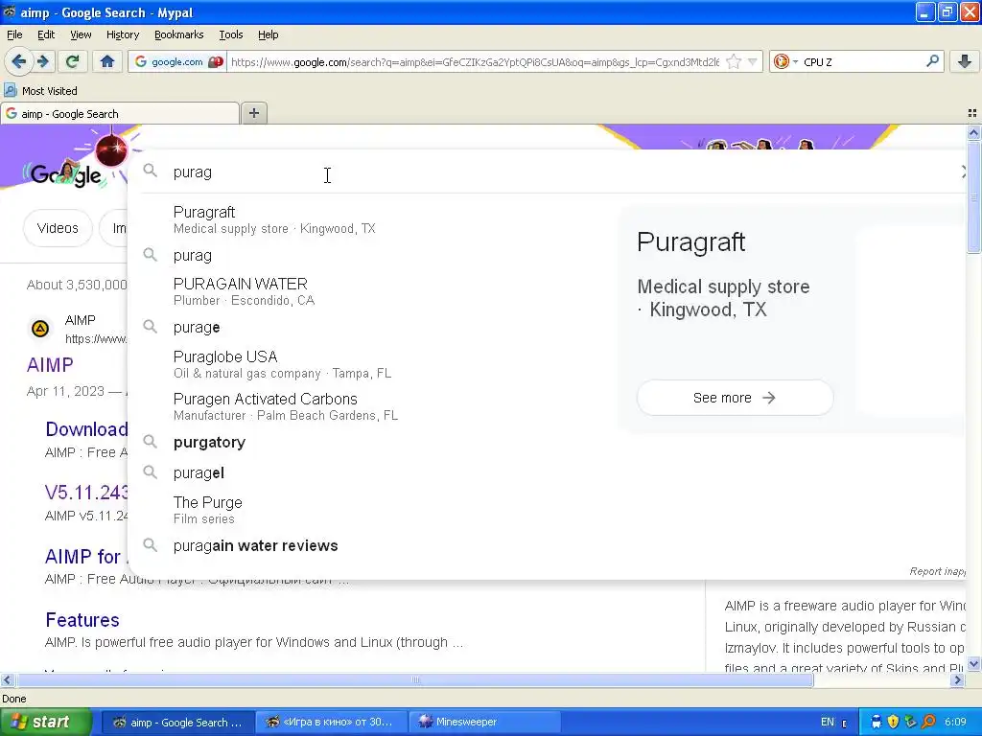Image resolution: width=982 pixels, height=736 pixels.
Task: Select the Puraglobe USA suggestion
Action: [x=376, y=364]
